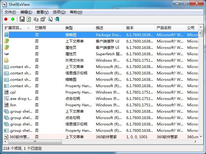
Task: Click the refresh toolbar icon
Action: click(x=29, y=19)
